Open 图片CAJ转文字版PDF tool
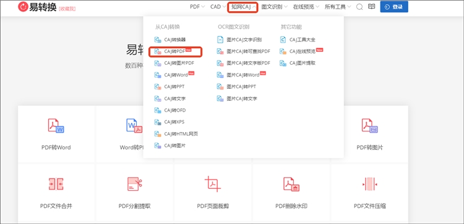464x224 pixels. pos(244,63)
